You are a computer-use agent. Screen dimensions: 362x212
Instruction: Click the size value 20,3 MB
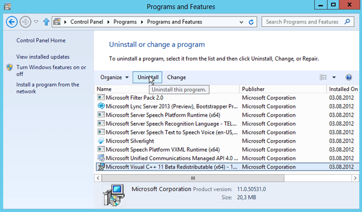click(x=246, y=197)
